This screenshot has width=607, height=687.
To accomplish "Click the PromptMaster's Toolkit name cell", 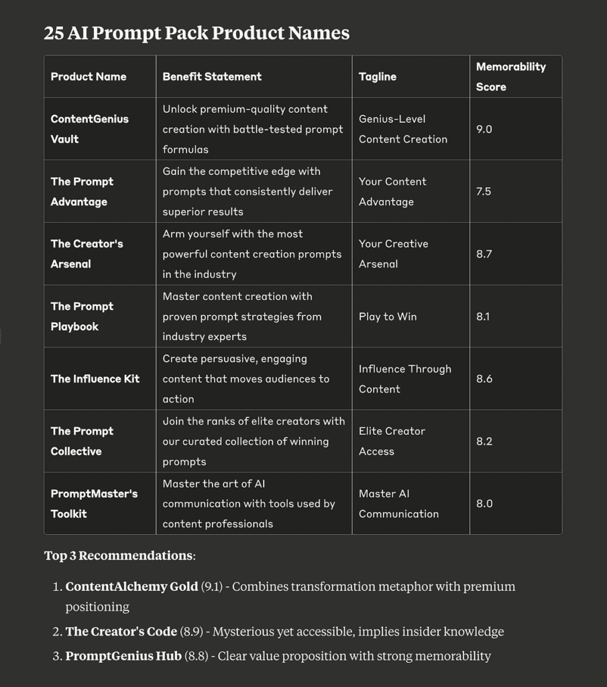I will point(100,503).
